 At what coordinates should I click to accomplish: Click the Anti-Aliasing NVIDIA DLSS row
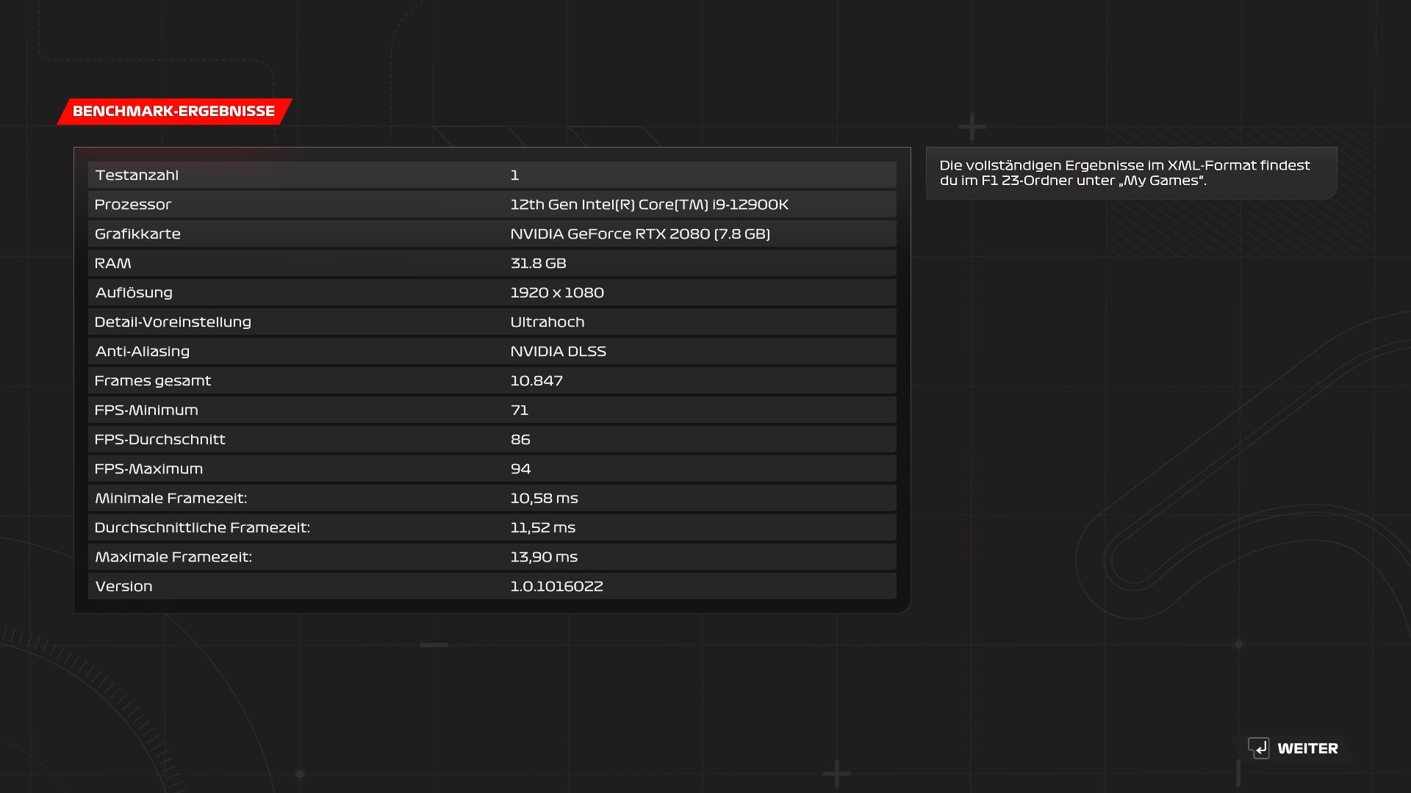pos(492,351)
